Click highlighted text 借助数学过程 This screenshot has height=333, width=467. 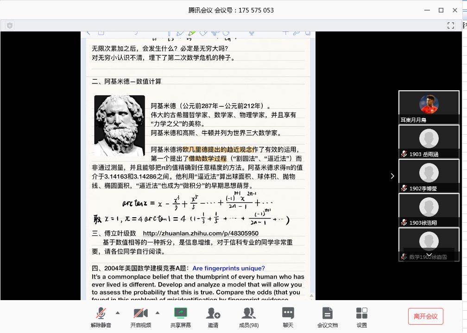(x=208, y=158)
